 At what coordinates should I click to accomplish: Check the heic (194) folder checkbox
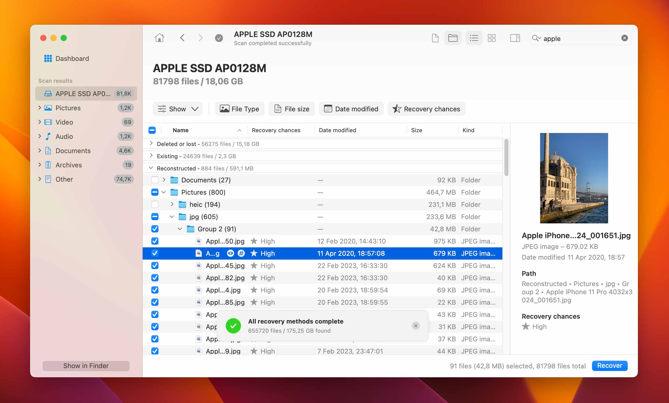(155, 204)
